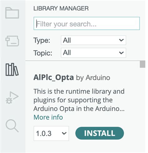Click the Type dropdown chevron arrow
This screenshot has height=153, width=148.
pyautogui.click(x=121, y=40)
